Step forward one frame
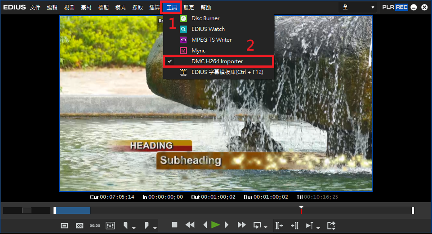432x234 pixels. (x=227, y=225)
